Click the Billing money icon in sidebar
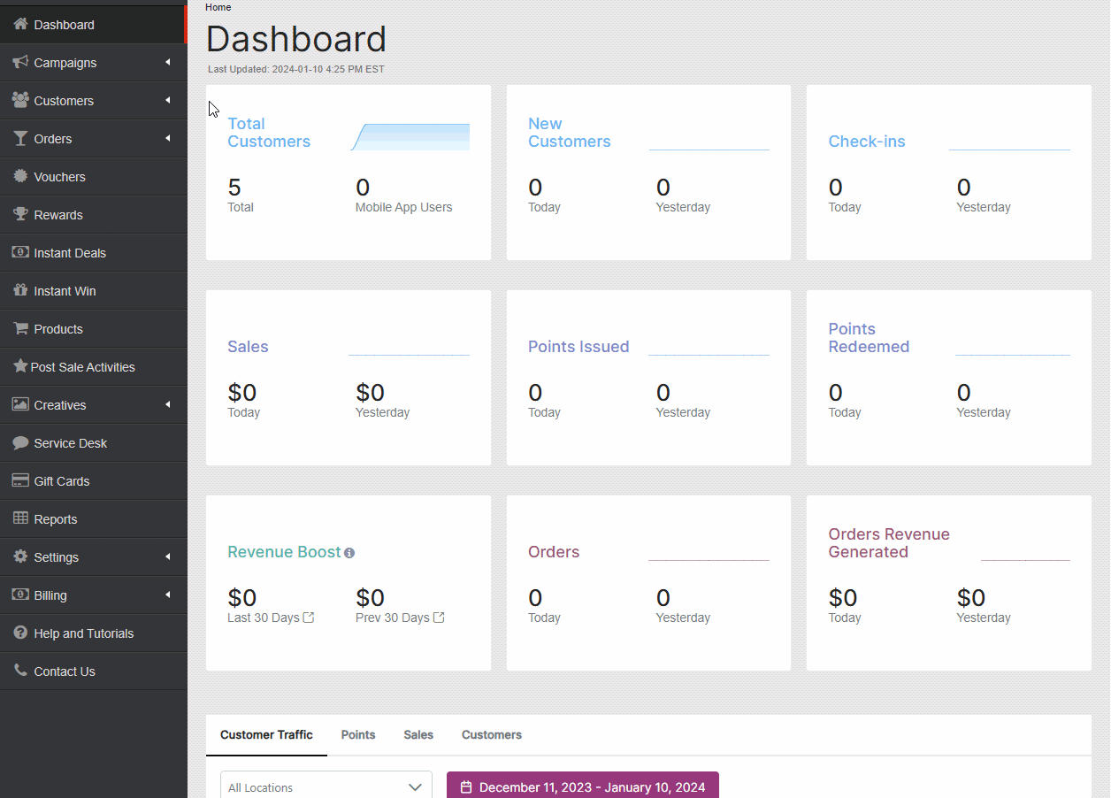The image size is (1111, 798). pyautogui.click(x=20, y=595)
